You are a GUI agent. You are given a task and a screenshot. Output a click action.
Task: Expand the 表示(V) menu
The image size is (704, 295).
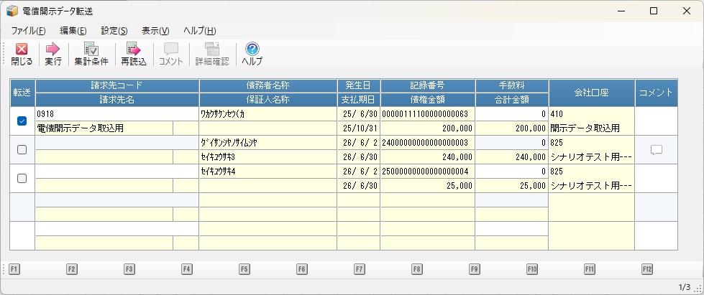point(155,30)
